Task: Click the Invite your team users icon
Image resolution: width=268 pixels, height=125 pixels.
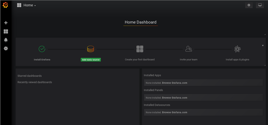Action: tap(189, 49)
